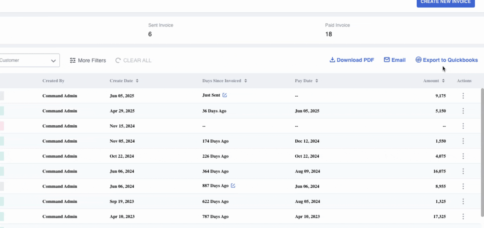This screenshot has width=484, height=228.
Task: Click the Create New Invoice button
Action: tap(445, 2)
